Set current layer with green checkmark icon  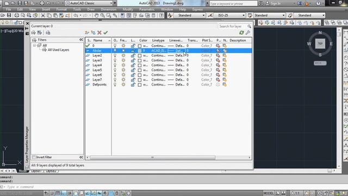[105, 33]
